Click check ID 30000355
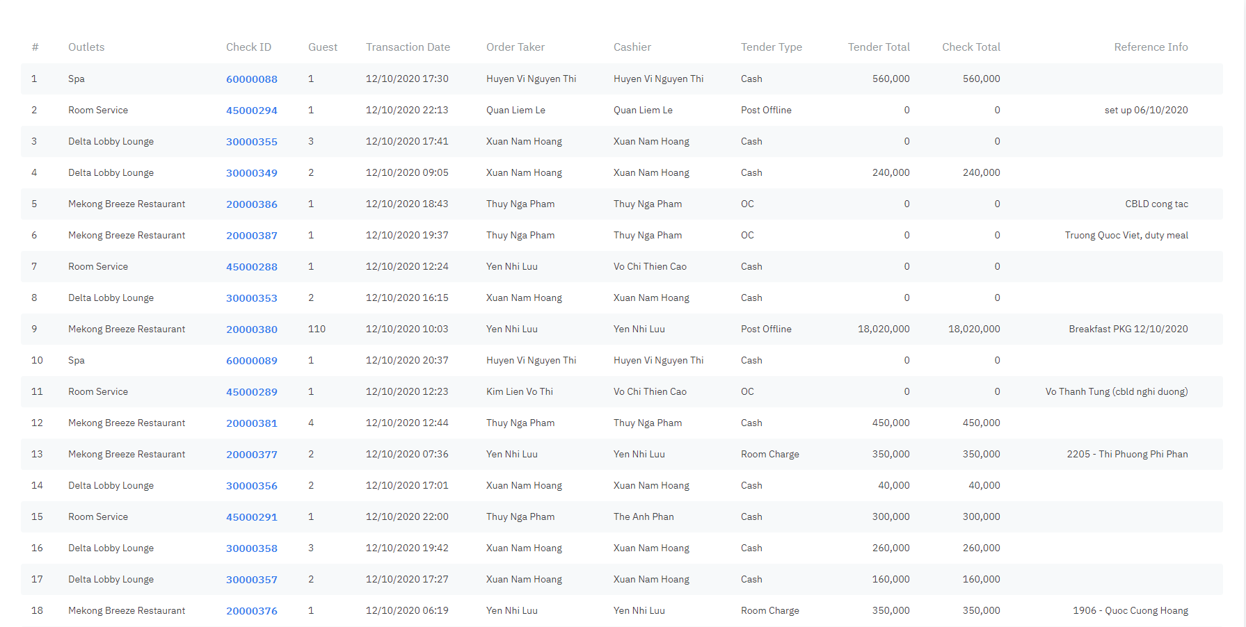 tap(251, 142)
